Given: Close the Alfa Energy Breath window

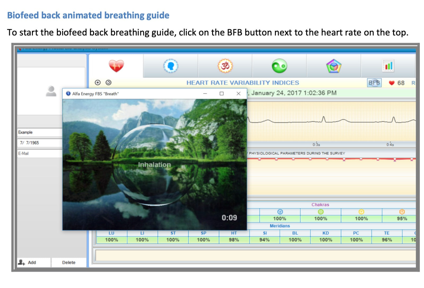Looking at the screenshot, I should click(x=238, y=94).
